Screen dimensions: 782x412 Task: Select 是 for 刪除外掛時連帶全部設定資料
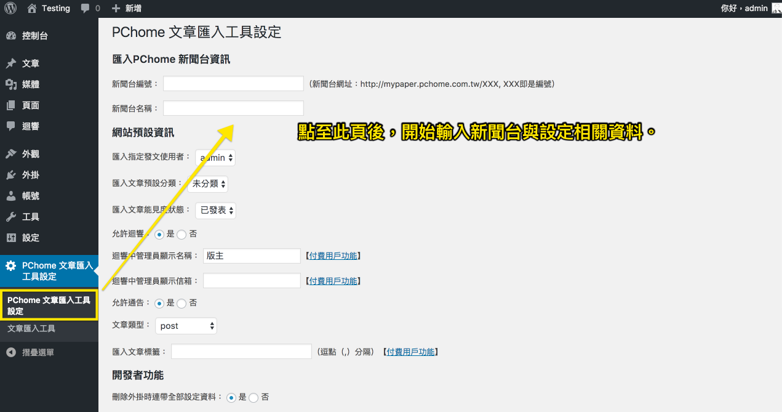231,398
